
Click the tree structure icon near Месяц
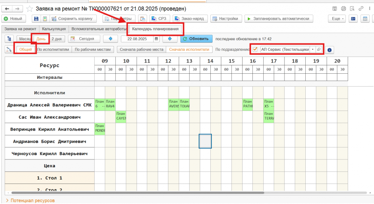pos(9,39)
